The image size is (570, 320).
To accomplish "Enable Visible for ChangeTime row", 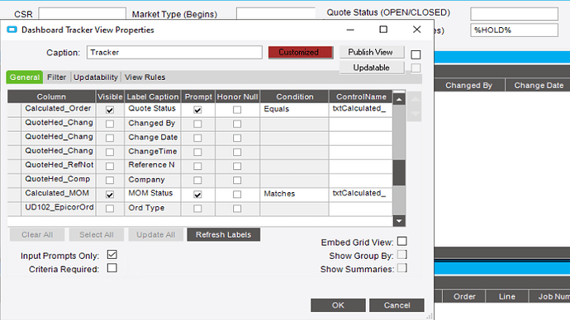I will pos(109,152).
